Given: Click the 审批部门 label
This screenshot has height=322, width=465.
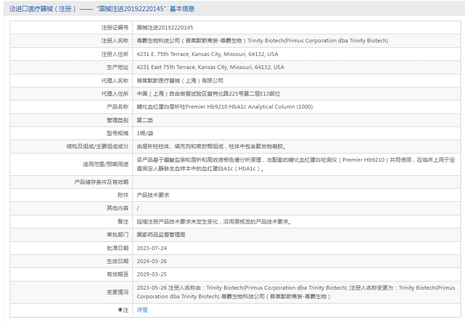Looking at the screenshot, I should tap(117, 235).
